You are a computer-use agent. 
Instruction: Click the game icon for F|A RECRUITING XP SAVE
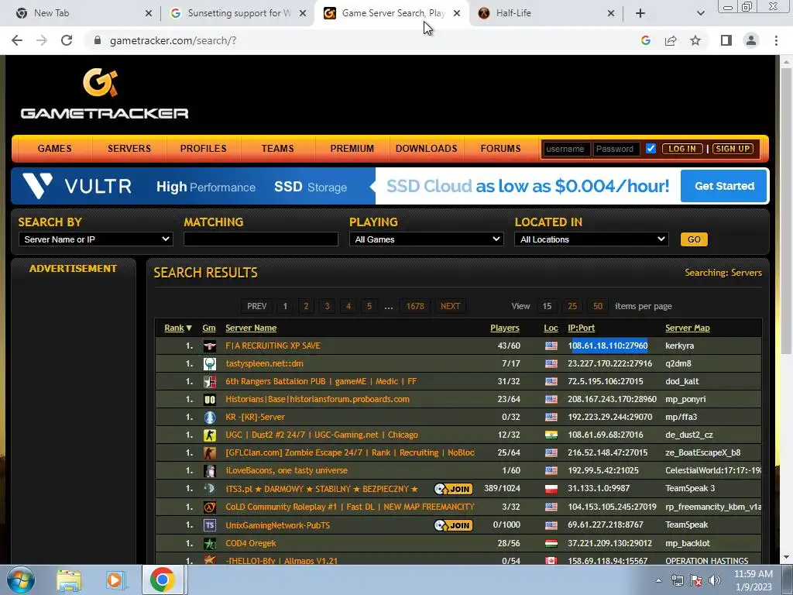(209, 346)
